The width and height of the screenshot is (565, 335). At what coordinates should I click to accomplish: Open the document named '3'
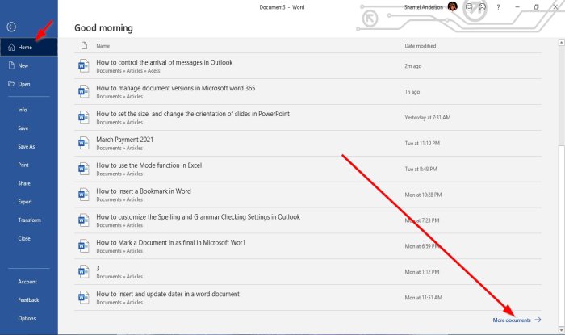tap(308, 272)
